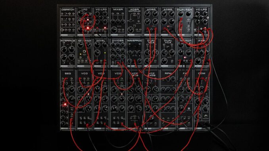Click the VC-LFO title next to LFO module
Image resolution: width=269 pixels, height=151 pixels.
101,10
